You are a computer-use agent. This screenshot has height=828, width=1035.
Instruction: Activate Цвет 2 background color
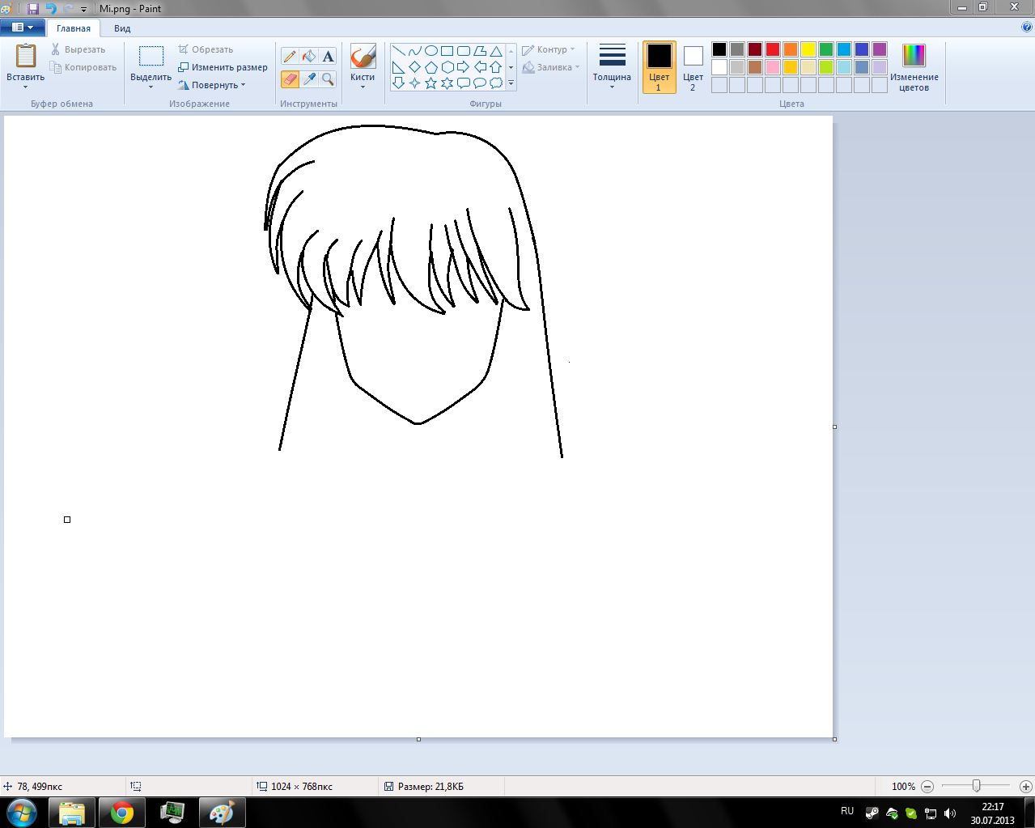click(x=693, y=67)
